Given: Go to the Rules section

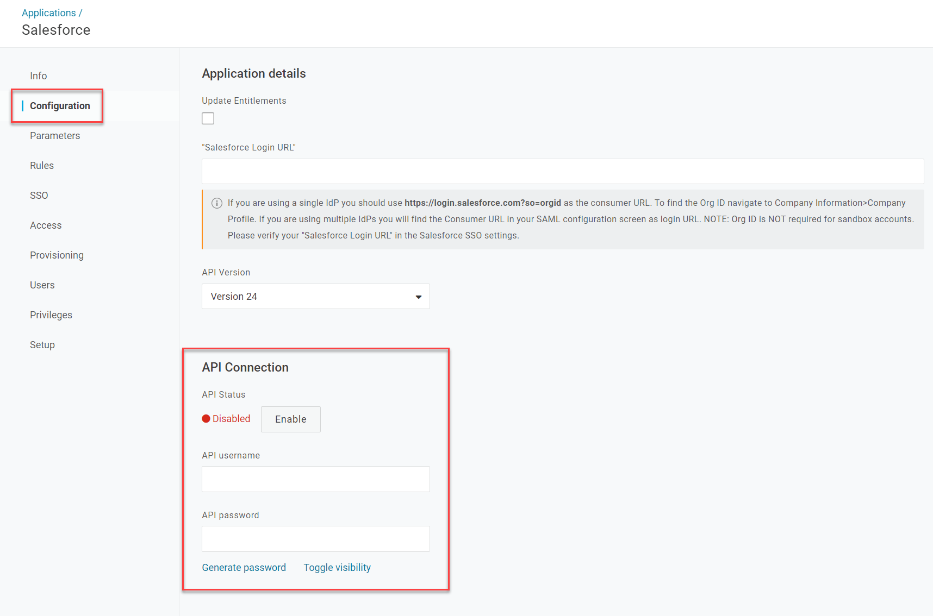Looking at the screenshot, I should pos(42,166).
